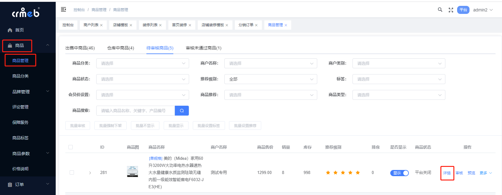The height and width of the screenshot is (195, 502).
Task: Click the crmeb logo
Action: click(x=26, y=13)
